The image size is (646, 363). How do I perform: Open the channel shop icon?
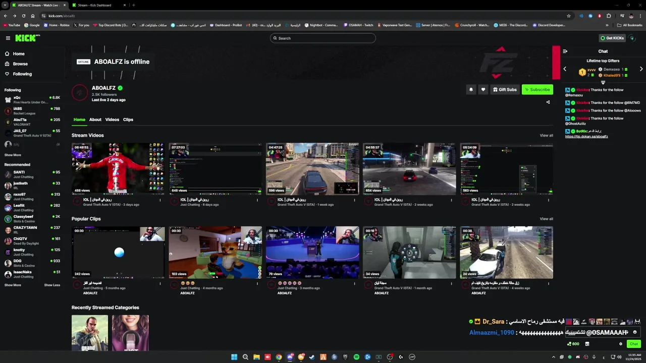point(587,344)
